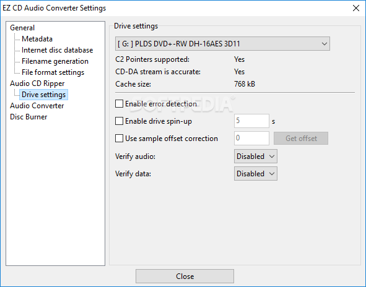Open the Metadata settings page
This screenshot has width=366, height=287.
coord(37,39)
